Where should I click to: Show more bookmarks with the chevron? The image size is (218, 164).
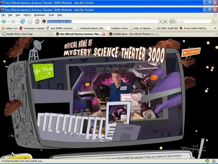click(215, 28)
